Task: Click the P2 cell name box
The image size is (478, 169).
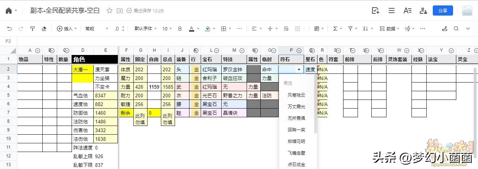Action: [x=8, y=41]
